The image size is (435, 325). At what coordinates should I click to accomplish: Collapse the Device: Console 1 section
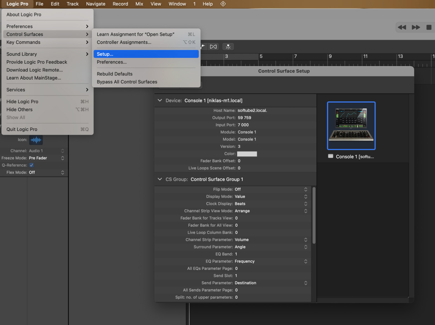pyautogui.click(x=160, y=100)
